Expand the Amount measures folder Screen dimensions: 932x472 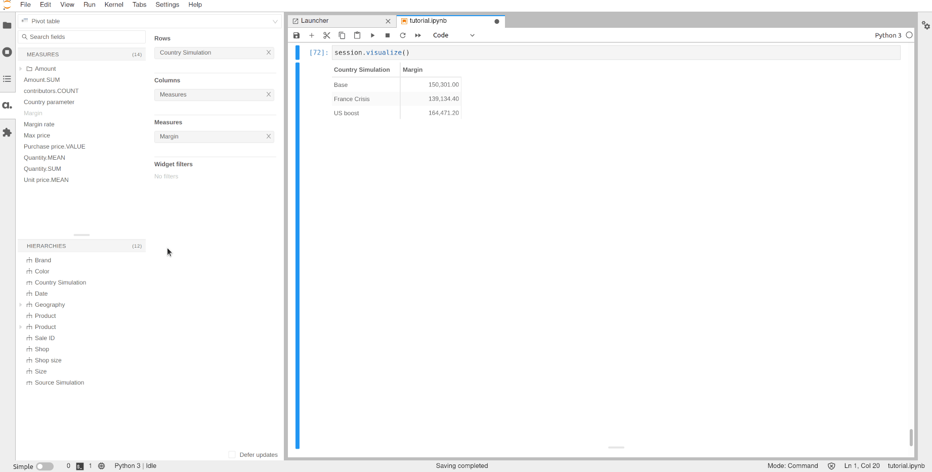point(21,69)
